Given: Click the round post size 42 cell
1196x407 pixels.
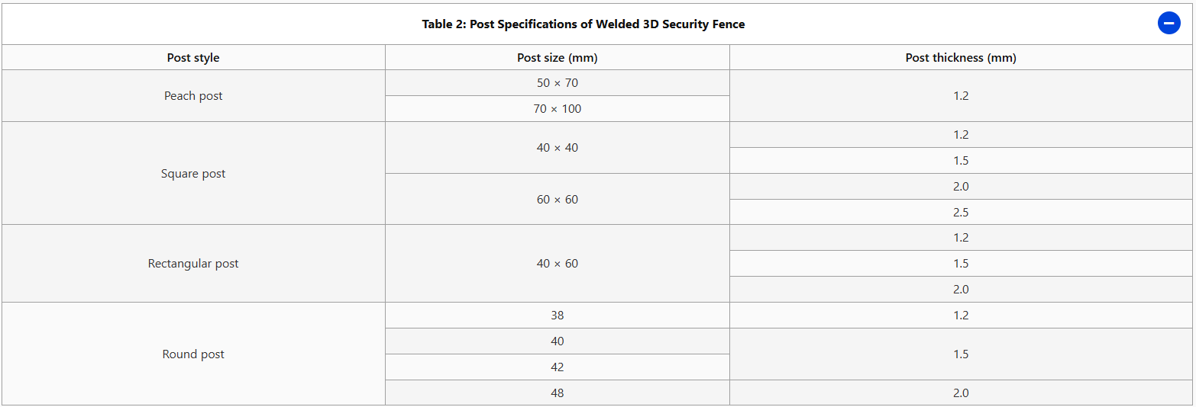Looking at the screenshot, I should click(557, 367).
